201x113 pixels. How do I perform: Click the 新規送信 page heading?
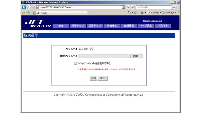31,35
